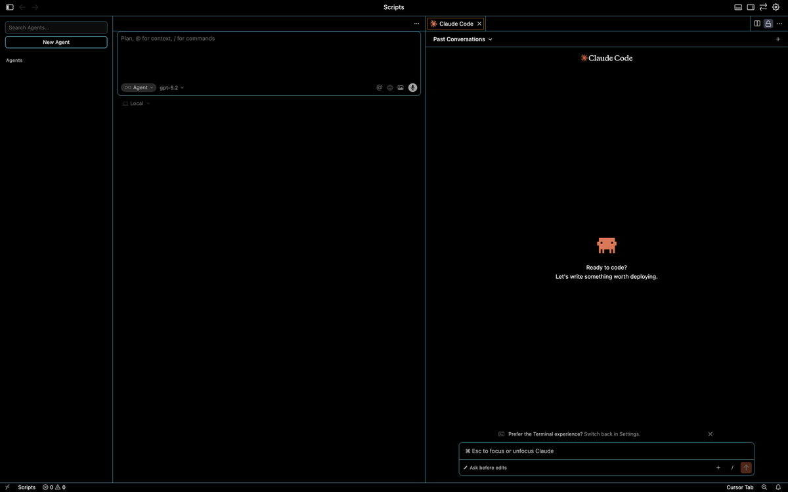
Task: Toggle the secondary sidebar layout icon
Action: [x=751, y=7]
